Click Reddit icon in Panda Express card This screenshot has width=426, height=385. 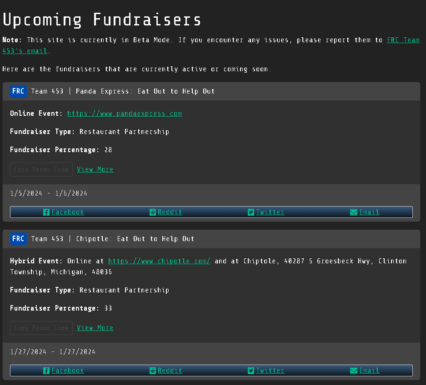tap(153, 212)
